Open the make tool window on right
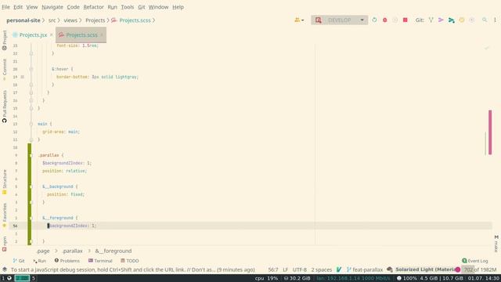The image size is (501, 282). coord(496,244)
